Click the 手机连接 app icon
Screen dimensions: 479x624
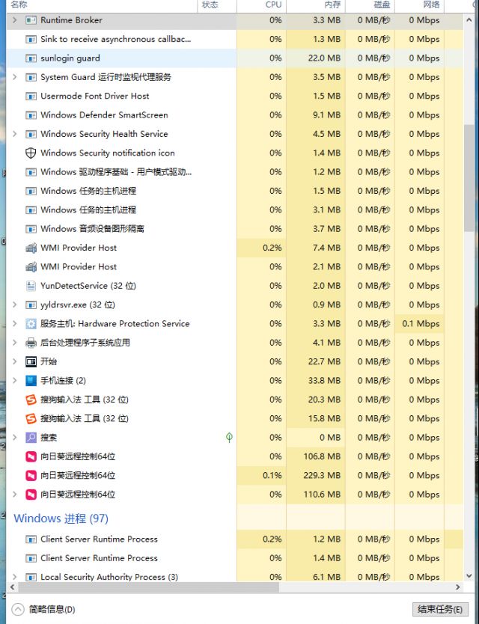tap(31, 380)
